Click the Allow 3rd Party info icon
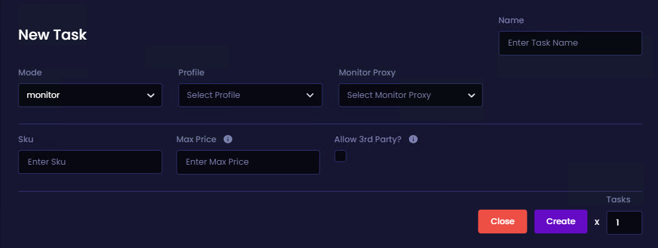 tap(413, 139)
